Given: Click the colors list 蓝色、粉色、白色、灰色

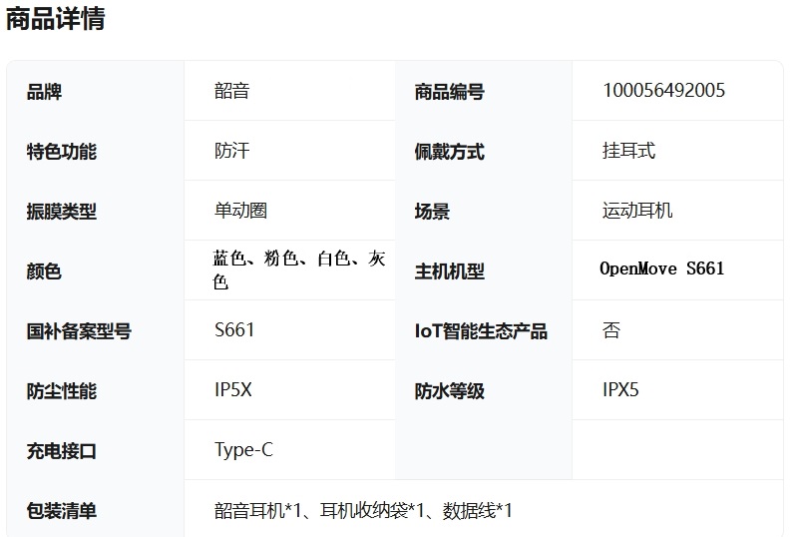Looking at the screenshot, I should pos(298,270).
